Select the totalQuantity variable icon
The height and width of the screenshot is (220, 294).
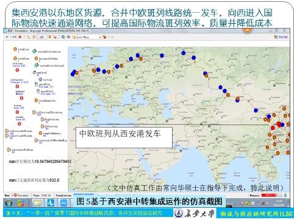tap(36, 100)
